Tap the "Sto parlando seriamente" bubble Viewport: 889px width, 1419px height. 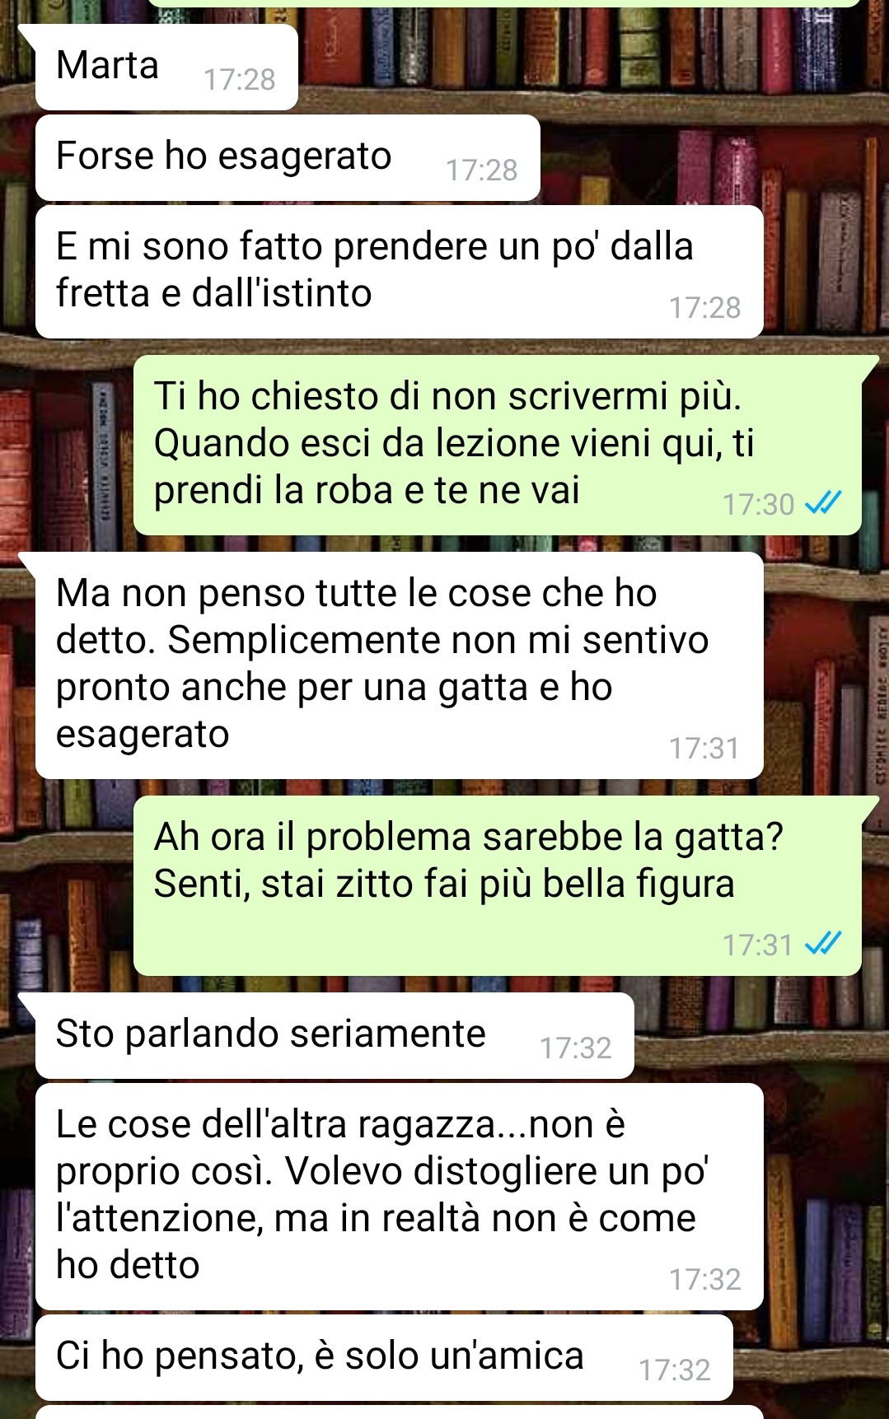(335, 1036)
